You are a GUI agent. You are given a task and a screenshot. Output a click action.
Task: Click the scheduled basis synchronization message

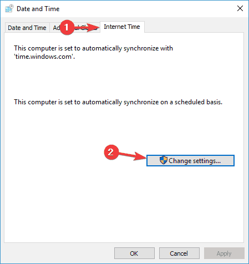pyautogui.click(x=118, y=102)
